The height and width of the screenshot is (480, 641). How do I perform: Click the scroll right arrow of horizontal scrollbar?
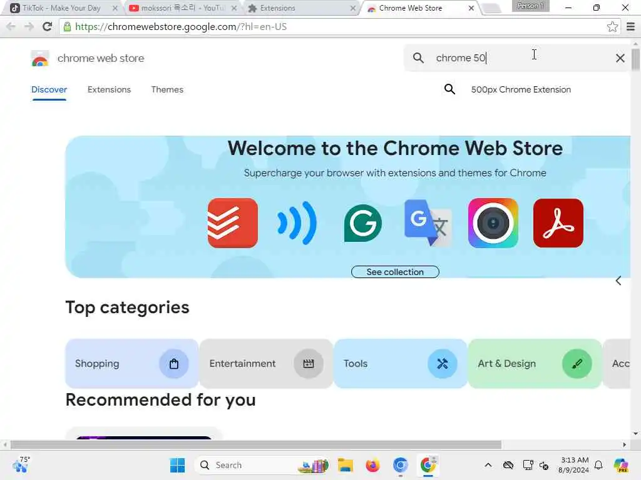[625, 444]
